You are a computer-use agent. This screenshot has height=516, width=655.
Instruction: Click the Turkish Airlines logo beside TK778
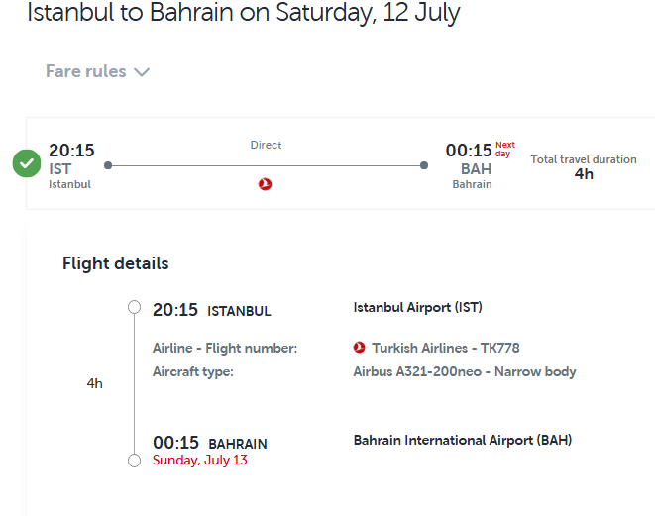coord(359,348)
